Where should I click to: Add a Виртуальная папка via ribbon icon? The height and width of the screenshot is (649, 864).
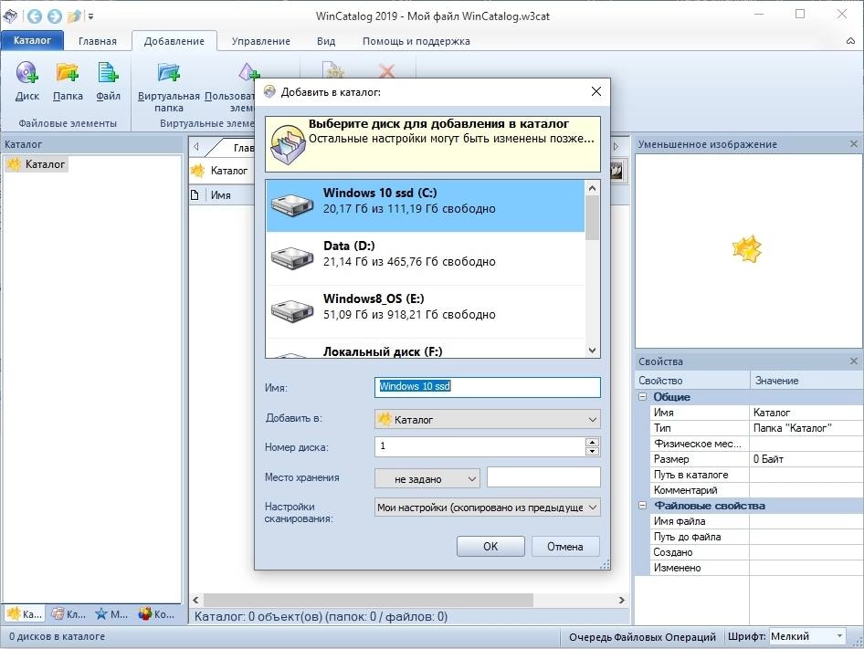pyautogui.click(x=168, y=72)
